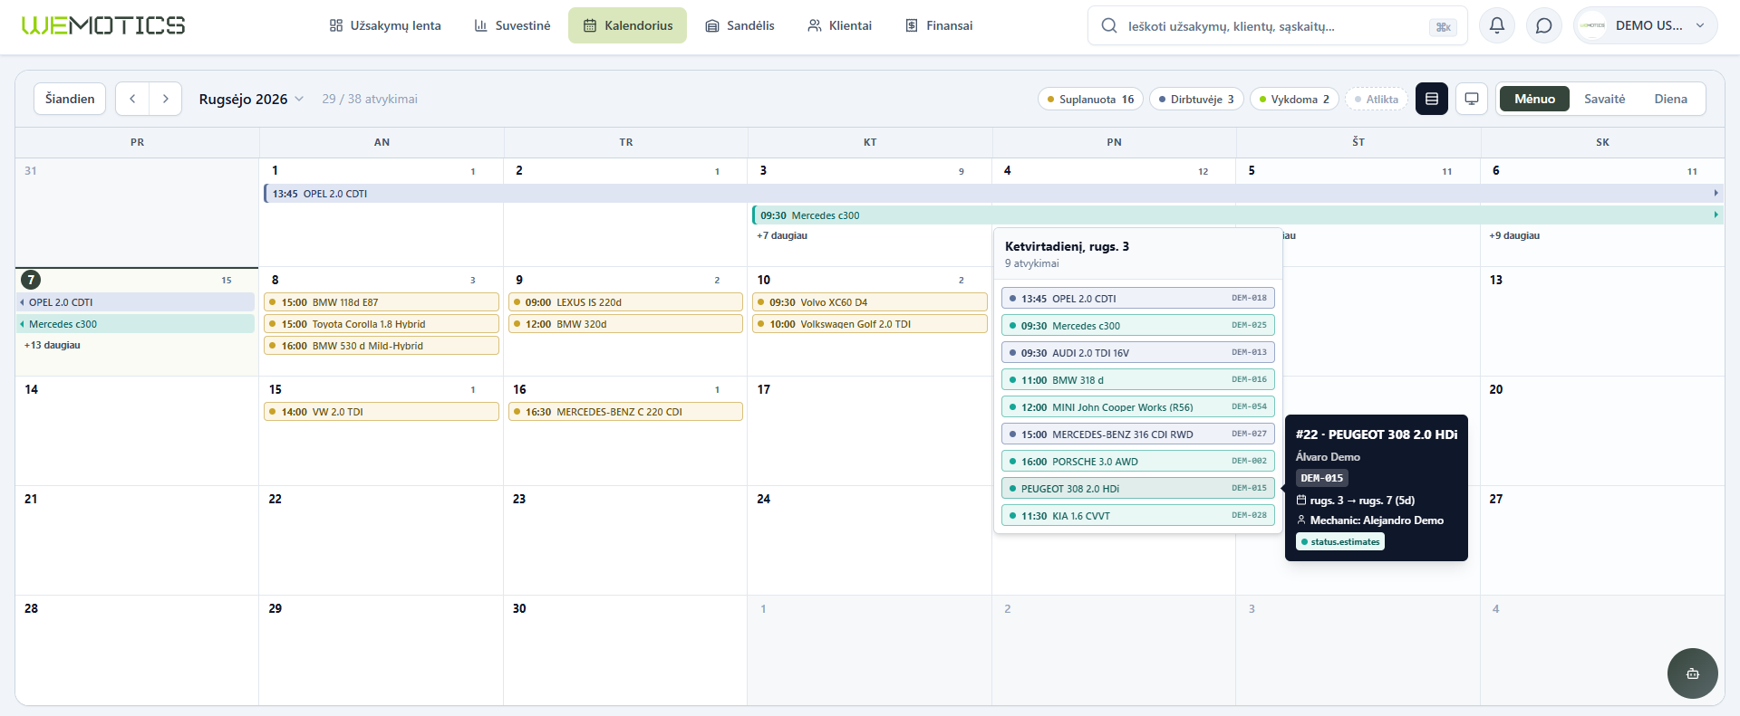Image resolution: width=1740 pixels, height=716 pixels.
Task: Select popup row MERCEDES-BENZ 316 CDI RWD
Action: (x=1138, y=434)
